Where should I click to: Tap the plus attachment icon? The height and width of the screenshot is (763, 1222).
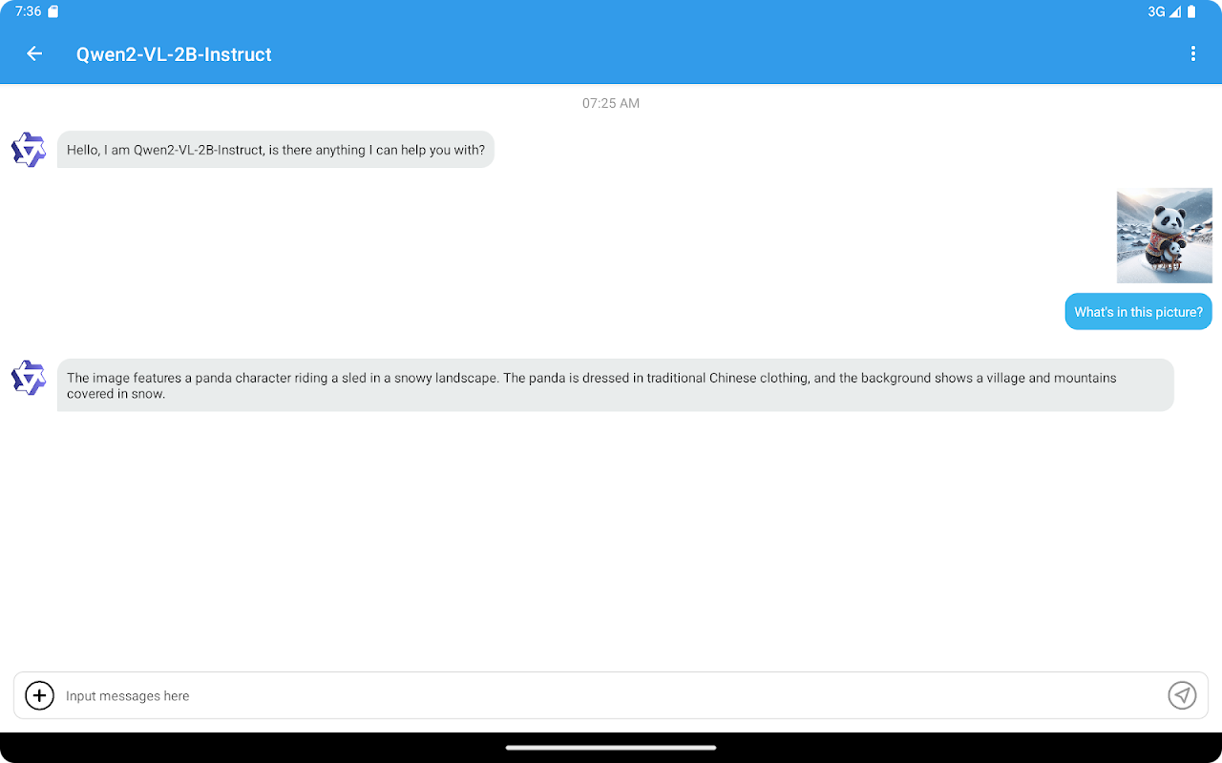coord(39,695)
